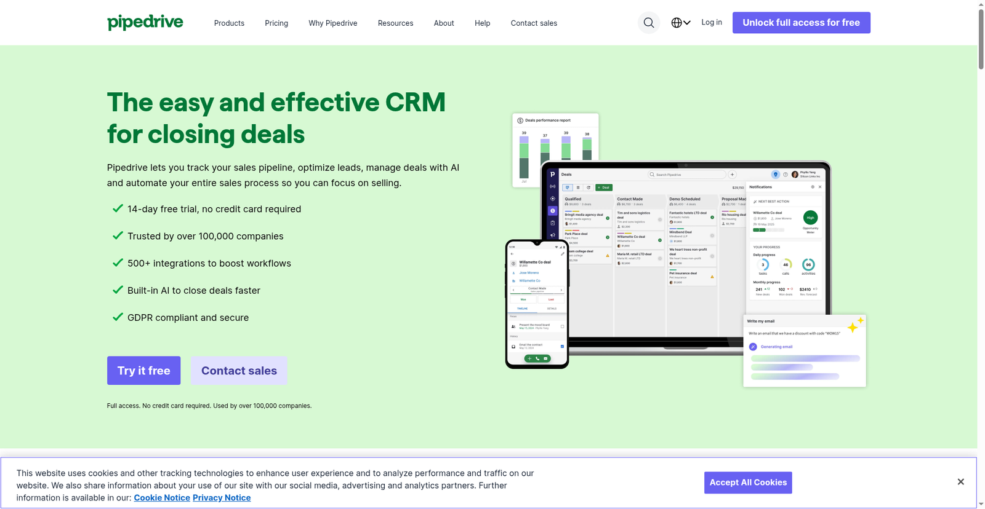Expand the Why Pipedrive menu
This screenshot has height=509, width=985.
[332, 23]
